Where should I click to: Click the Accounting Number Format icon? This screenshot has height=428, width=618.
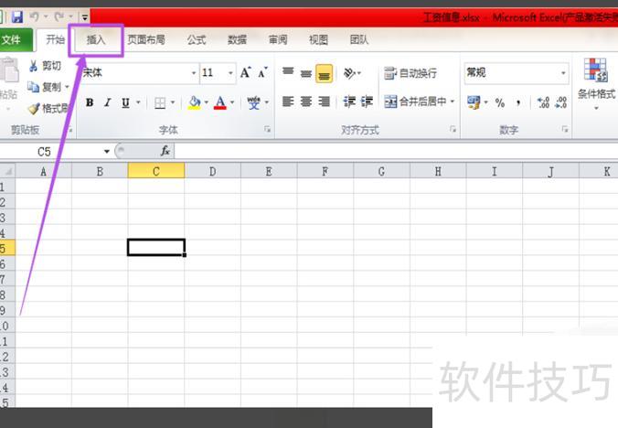pos(474,102)
